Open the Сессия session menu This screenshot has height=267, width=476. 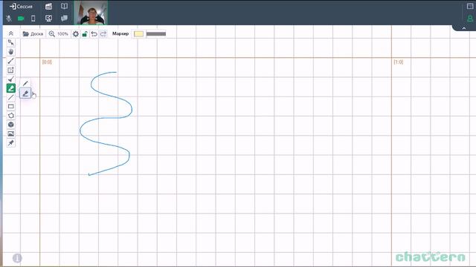point(21,6)
